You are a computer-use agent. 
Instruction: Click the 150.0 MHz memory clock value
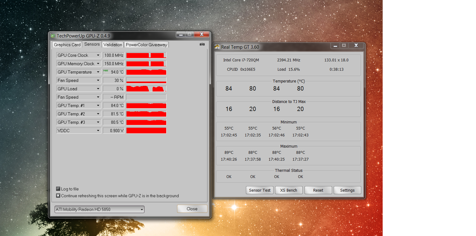[114, 64]
